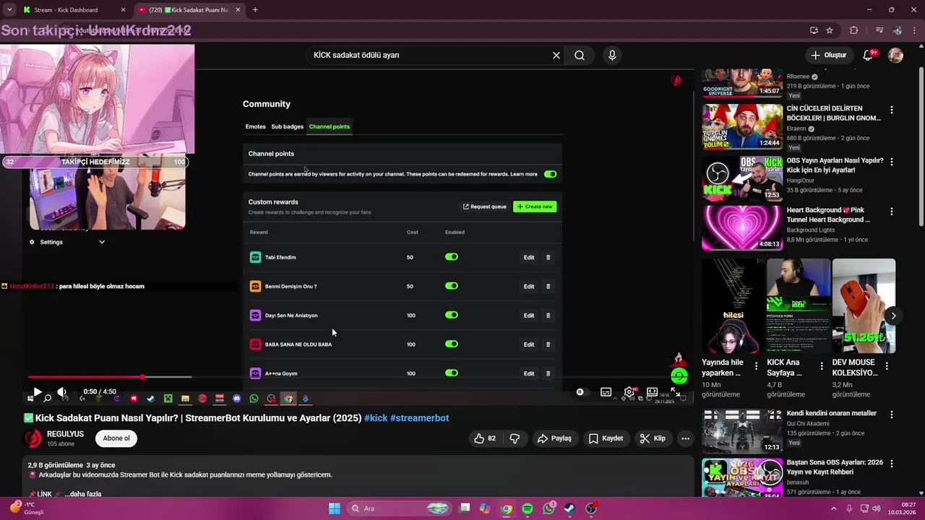Share the video via Paylaş
Image resolution: width=925 pixels, height=520 pixels.
tap(554, 438)
